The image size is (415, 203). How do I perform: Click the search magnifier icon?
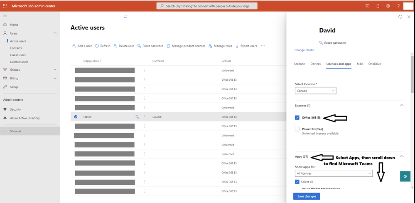[x=162, y=6]
